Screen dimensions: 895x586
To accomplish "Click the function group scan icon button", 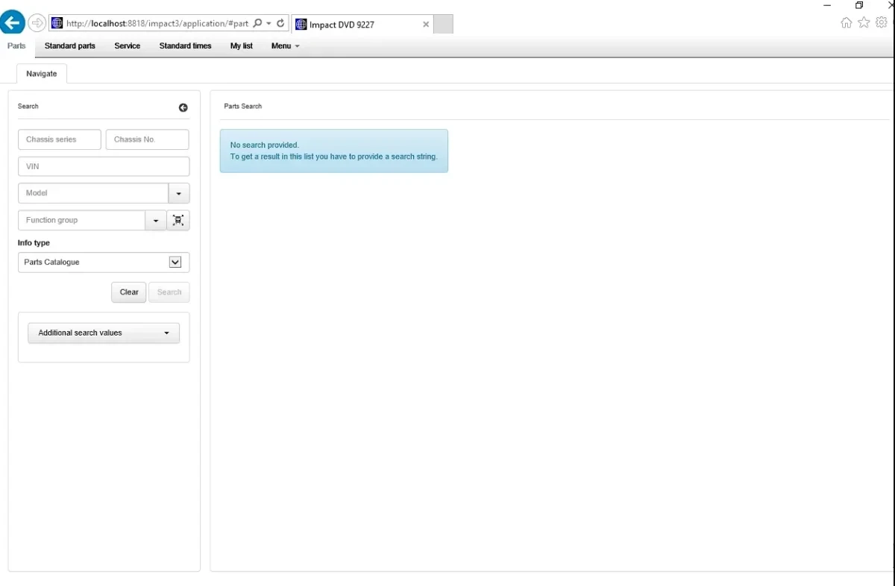I will (178, 220).
